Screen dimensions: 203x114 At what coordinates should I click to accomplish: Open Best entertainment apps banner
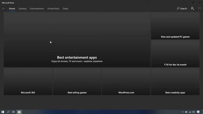[77, 40]
